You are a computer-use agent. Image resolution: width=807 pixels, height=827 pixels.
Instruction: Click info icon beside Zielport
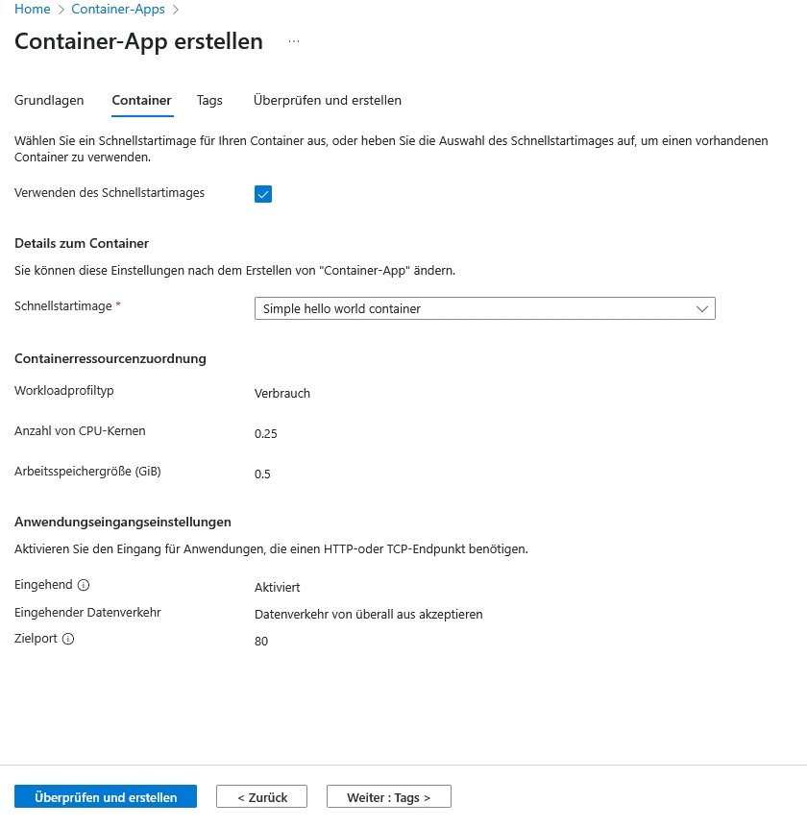click(x=68, y=639)
